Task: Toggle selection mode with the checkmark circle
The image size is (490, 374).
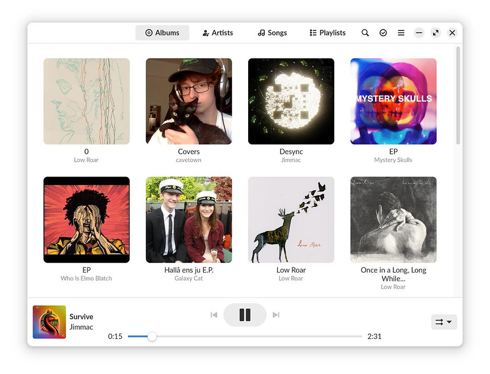Action: click(383, 32)
